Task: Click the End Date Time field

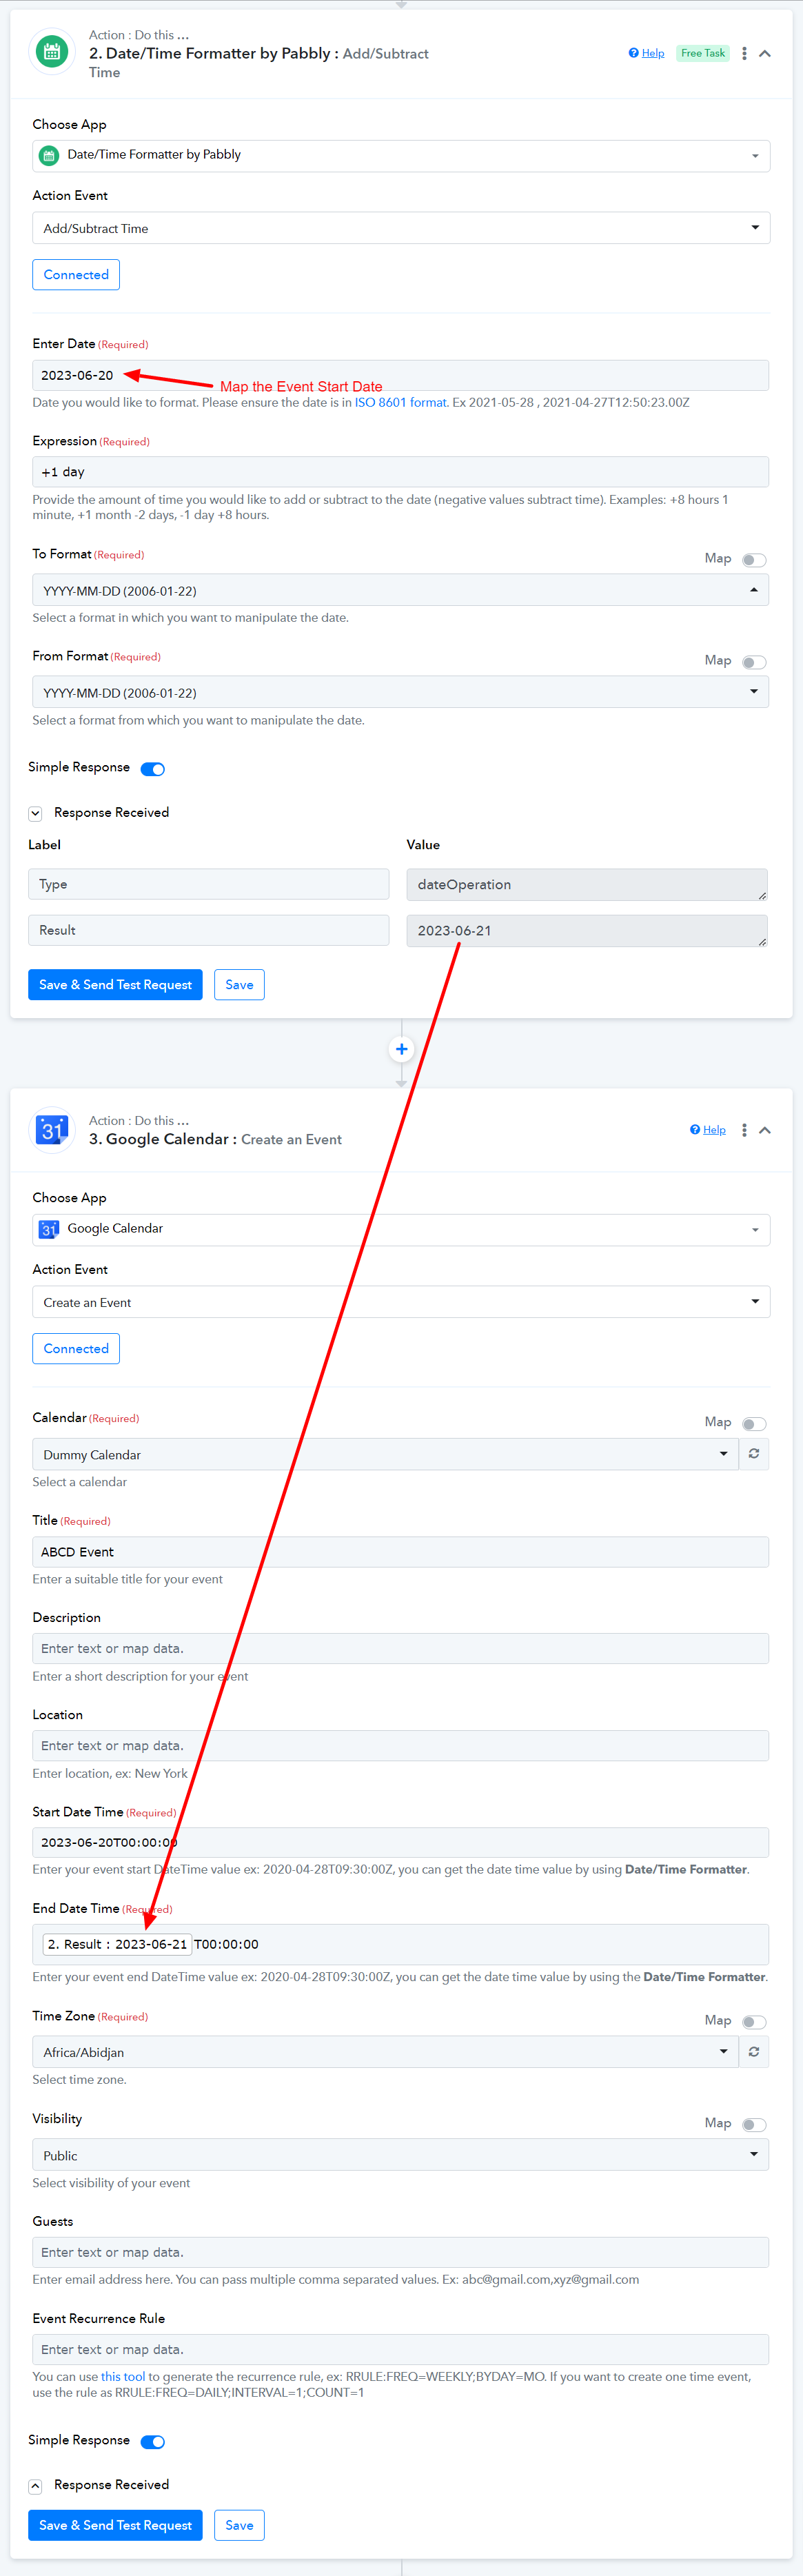Action: point(401,1944)
